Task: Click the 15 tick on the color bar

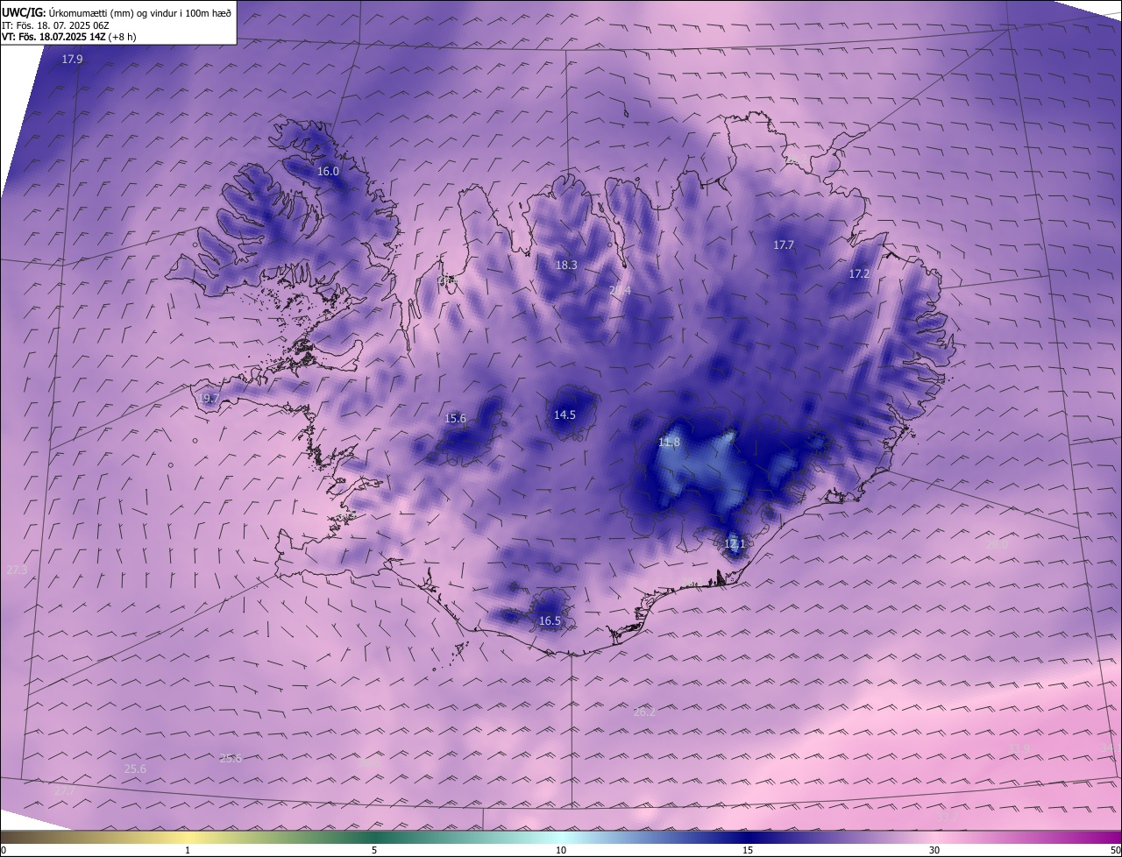Action: click(748, 850)
